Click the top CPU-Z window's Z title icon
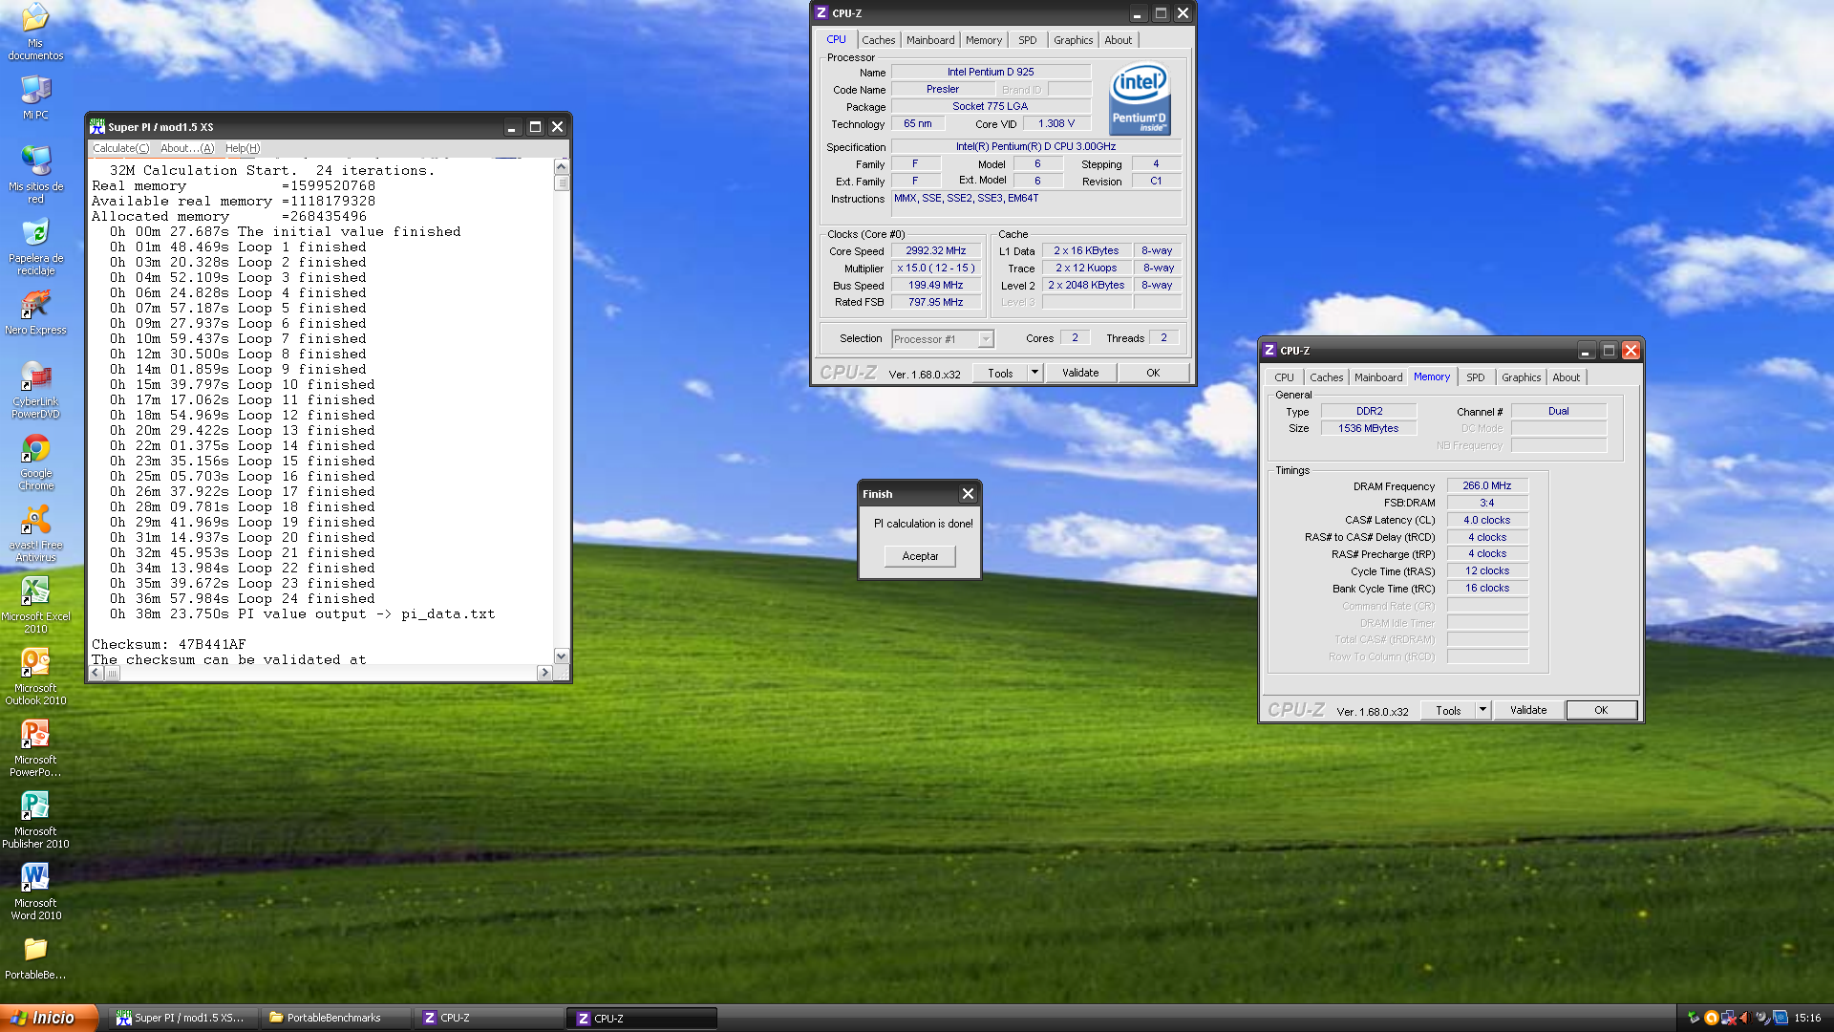This screenshot has height=1032, width=1834. coord(821,13)
